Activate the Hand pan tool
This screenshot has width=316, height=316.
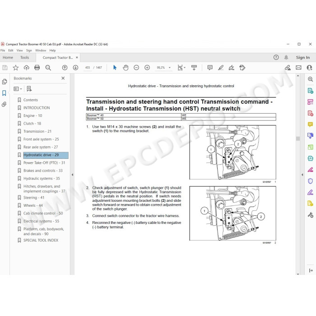coord(125,68)
